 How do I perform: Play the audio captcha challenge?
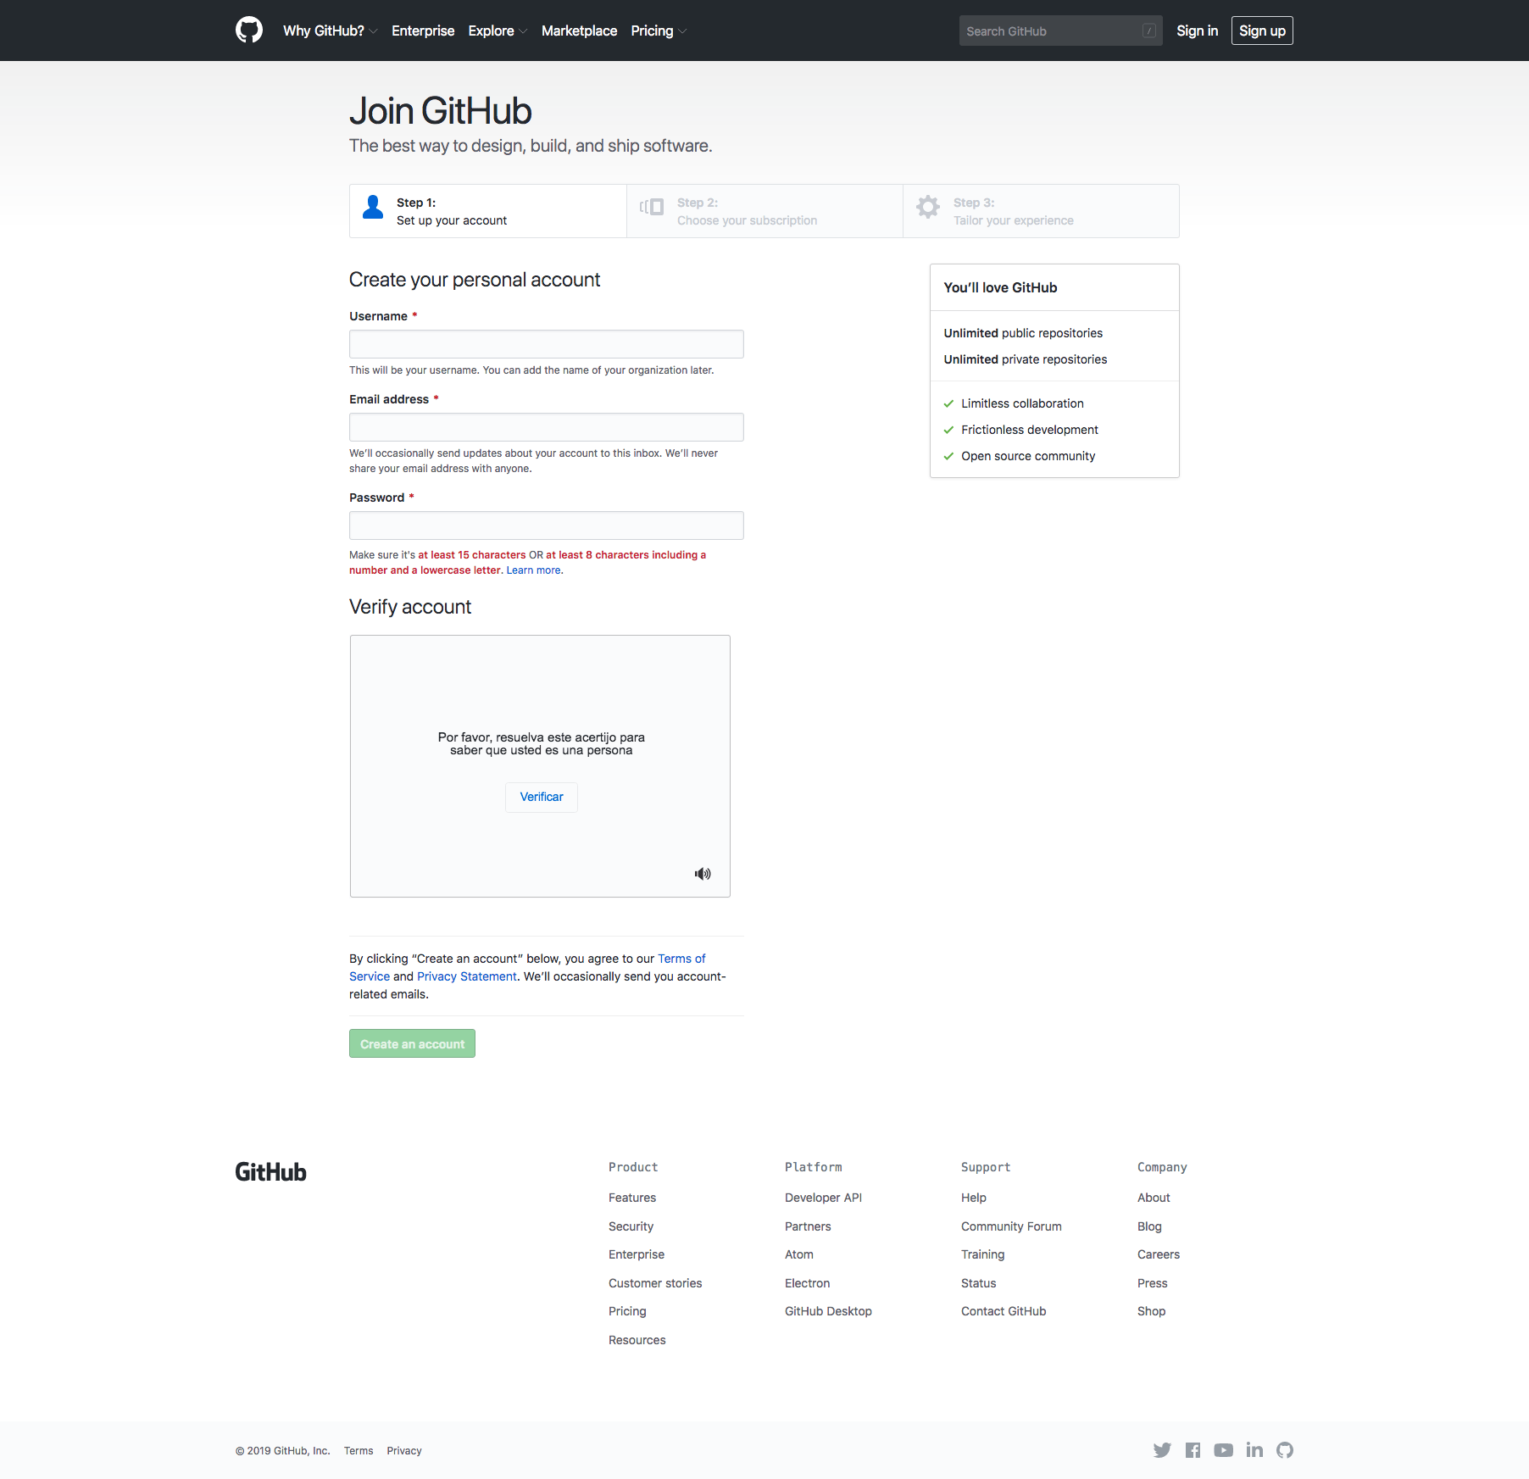pyautogui.click(x=702, y=873)
